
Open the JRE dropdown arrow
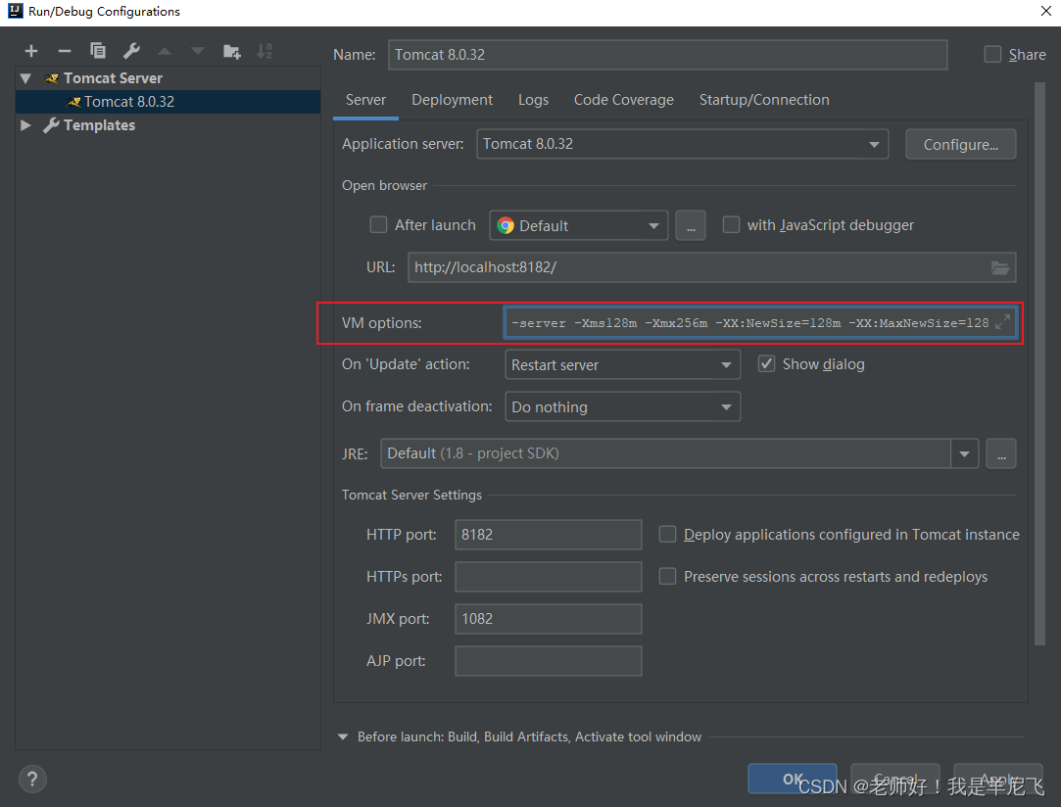(964, 453)
